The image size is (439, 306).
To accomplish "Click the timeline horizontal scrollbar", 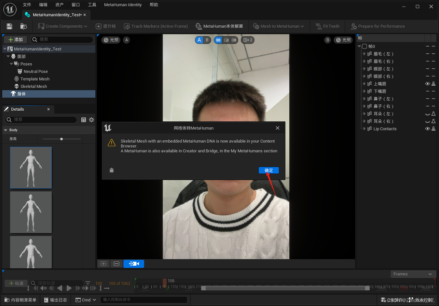I will [x=285, y=288].
